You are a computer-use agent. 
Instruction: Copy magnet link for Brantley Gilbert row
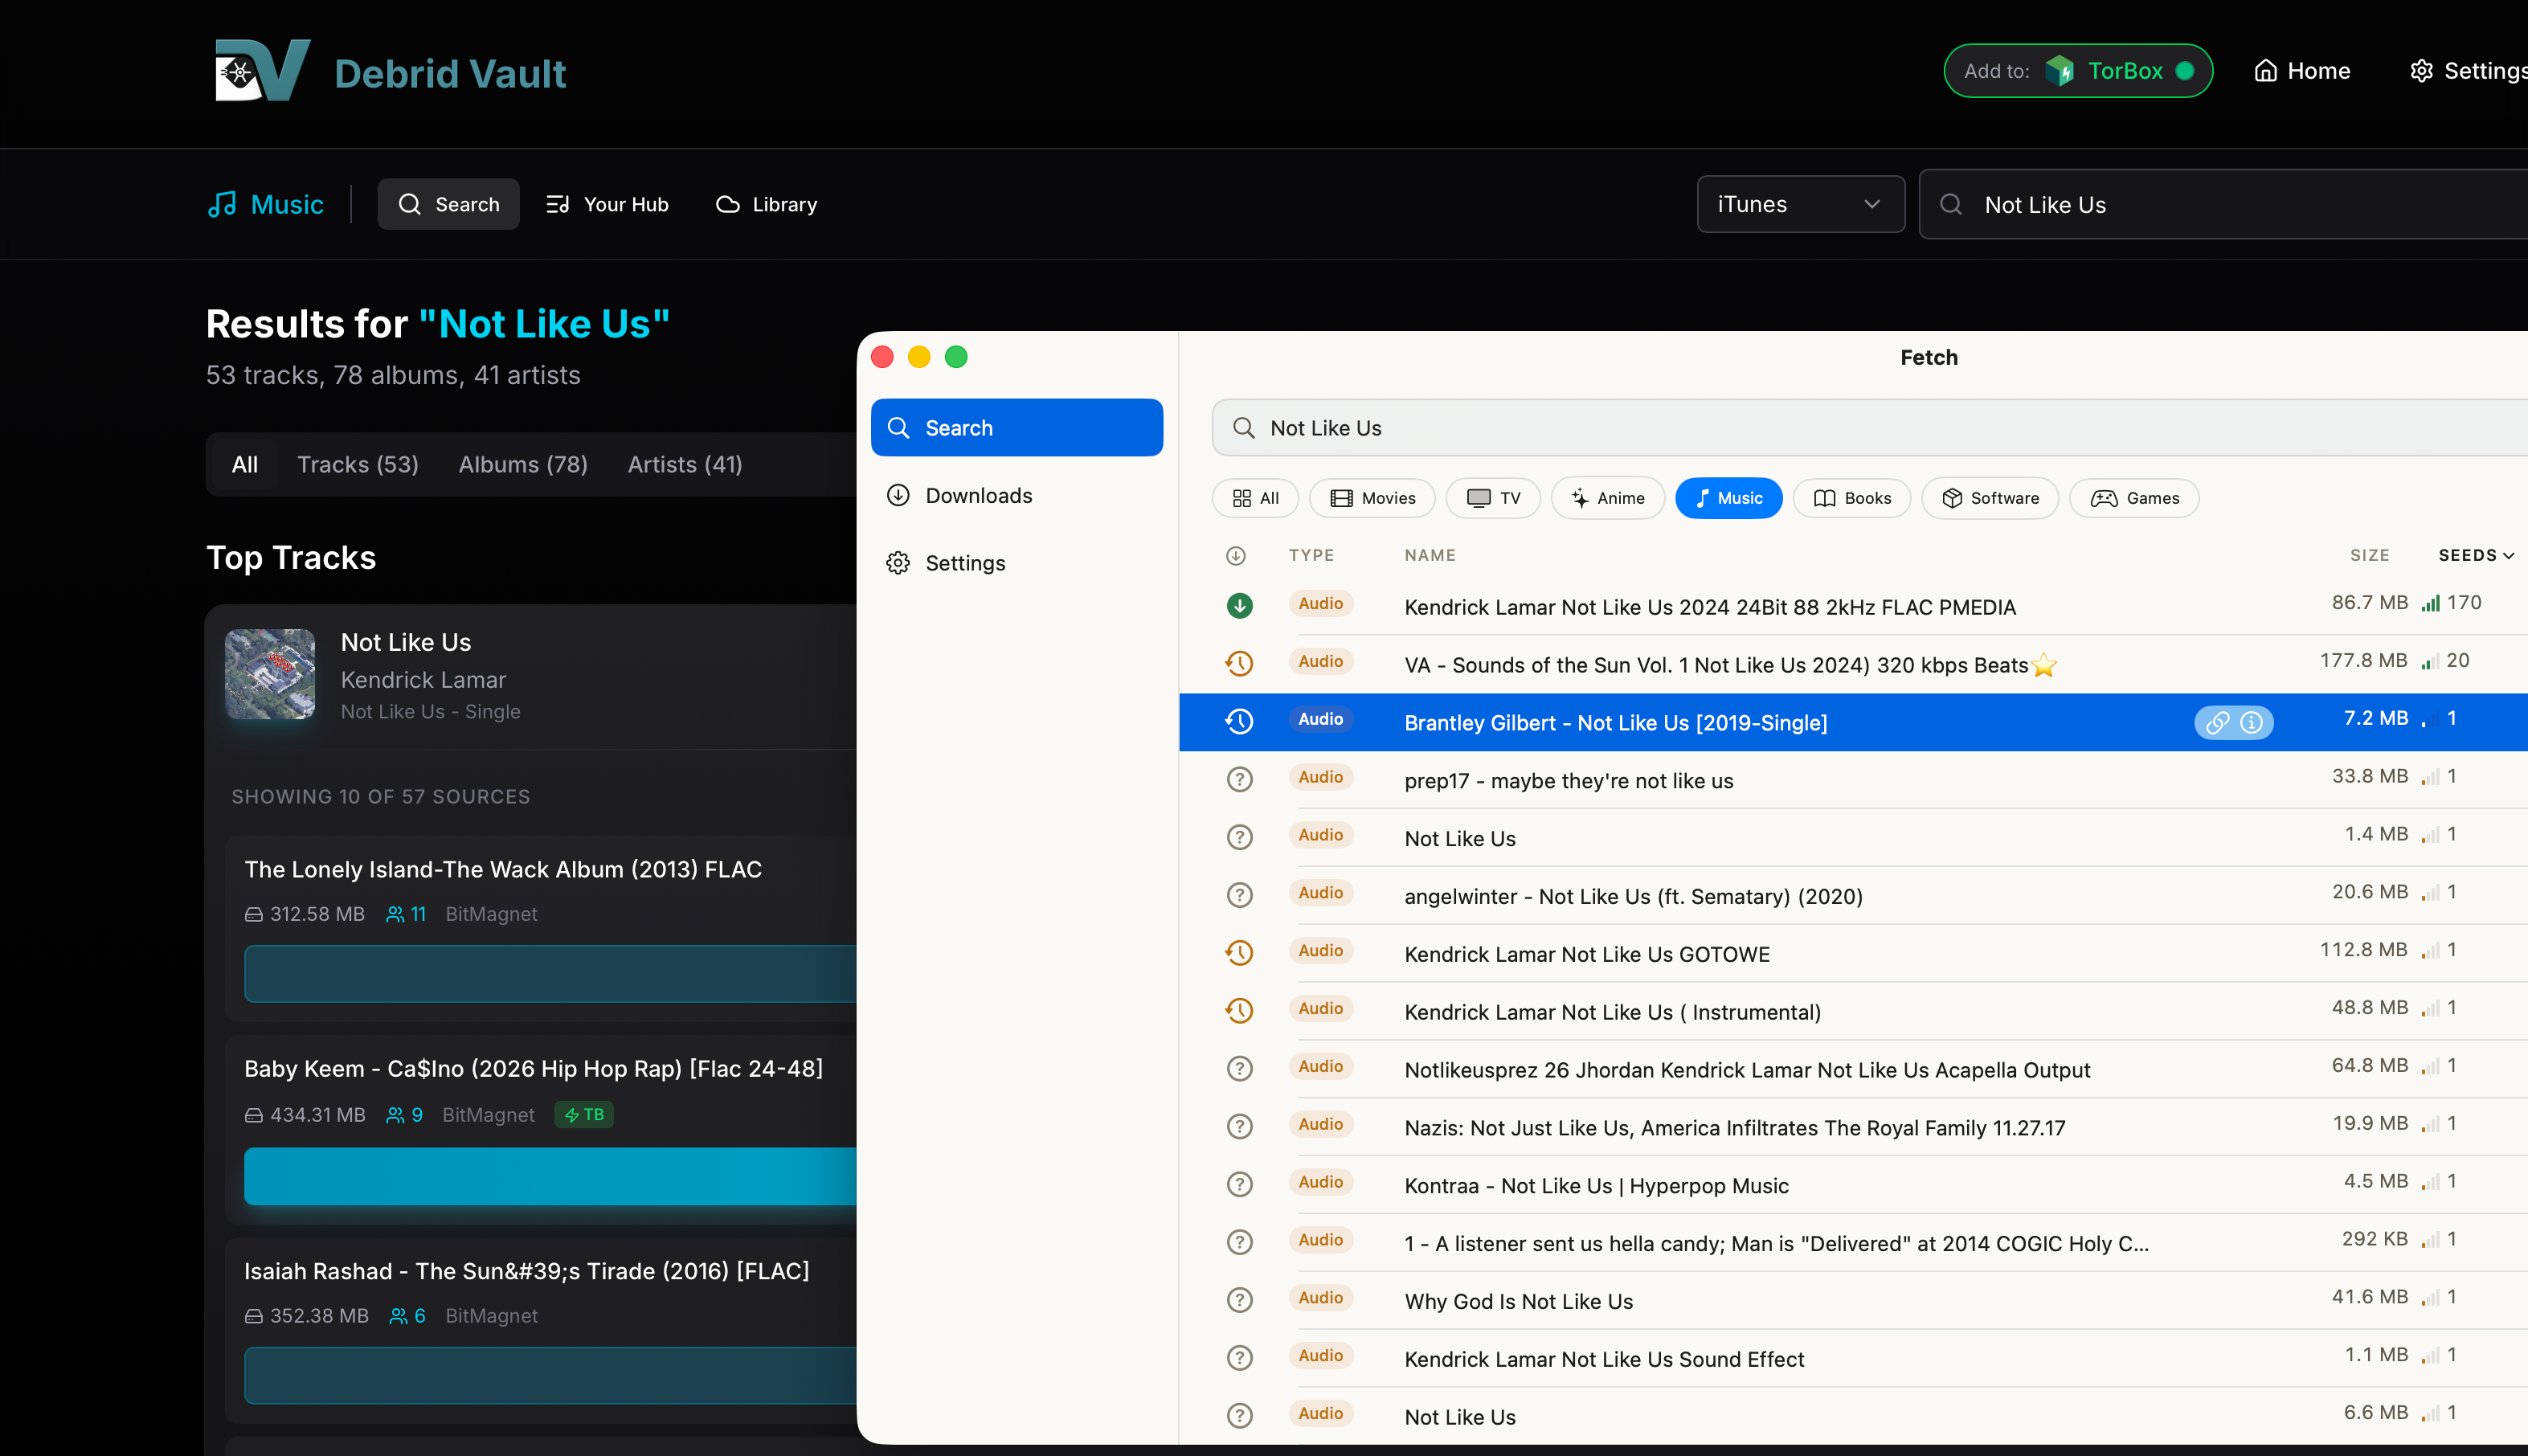tap(2217, 722)
